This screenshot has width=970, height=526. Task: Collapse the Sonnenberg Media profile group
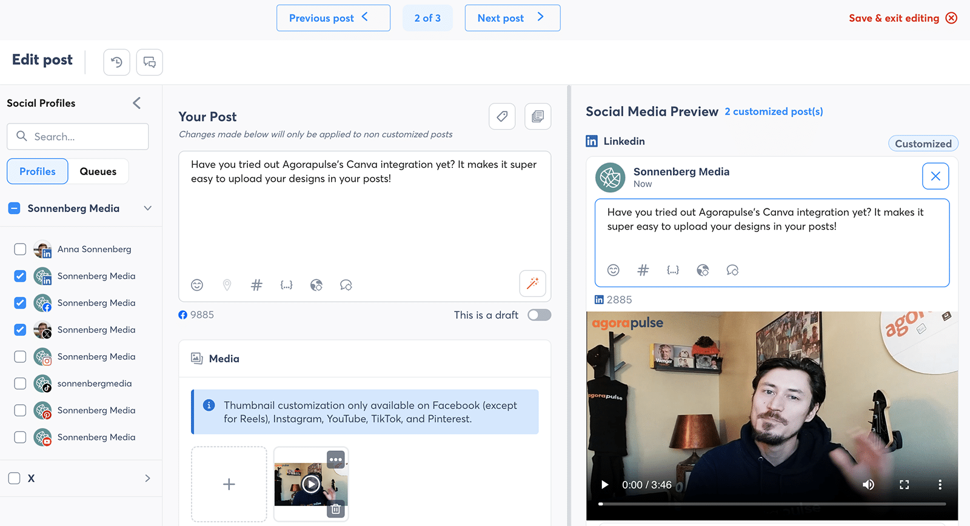[147, 208]
